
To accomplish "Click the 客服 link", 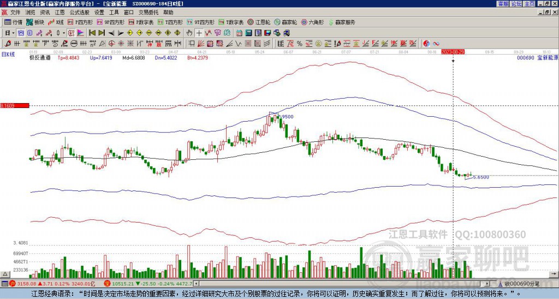I will pos(503,4).
